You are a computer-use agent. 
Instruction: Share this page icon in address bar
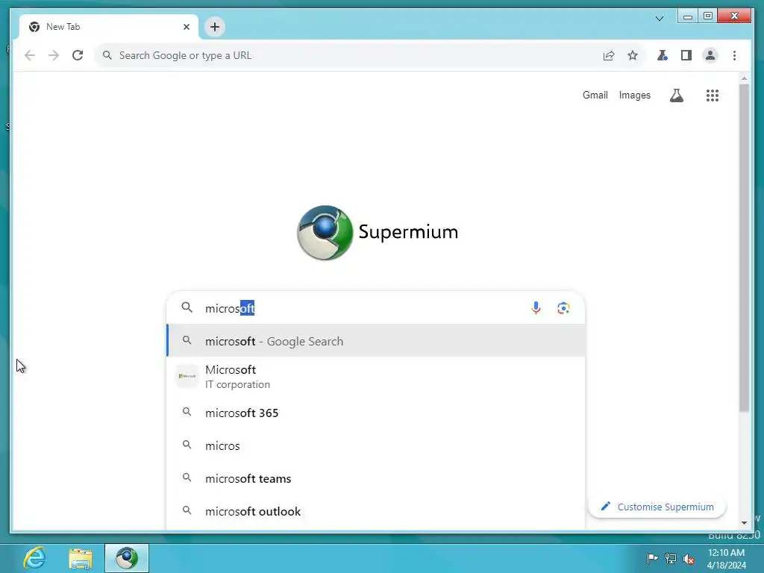[609, 55]
